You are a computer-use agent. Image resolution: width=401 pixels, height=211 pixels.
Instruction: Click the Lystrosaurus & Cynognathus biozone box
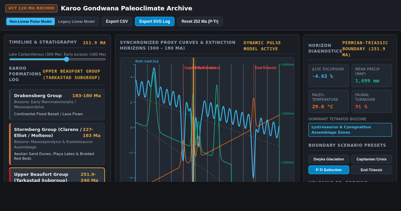click(x=350, y=130)
